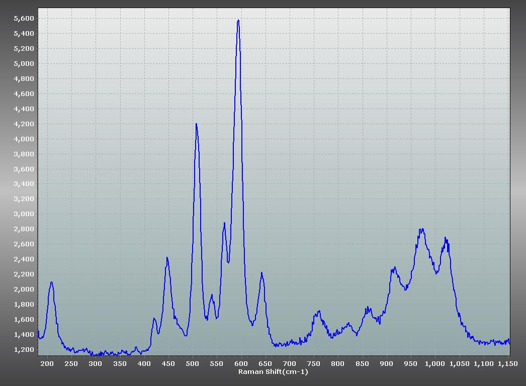Pick the minor peak near 422 cm-1
Viewport: 526px width, 386px height.
click(x=154, y=318)
